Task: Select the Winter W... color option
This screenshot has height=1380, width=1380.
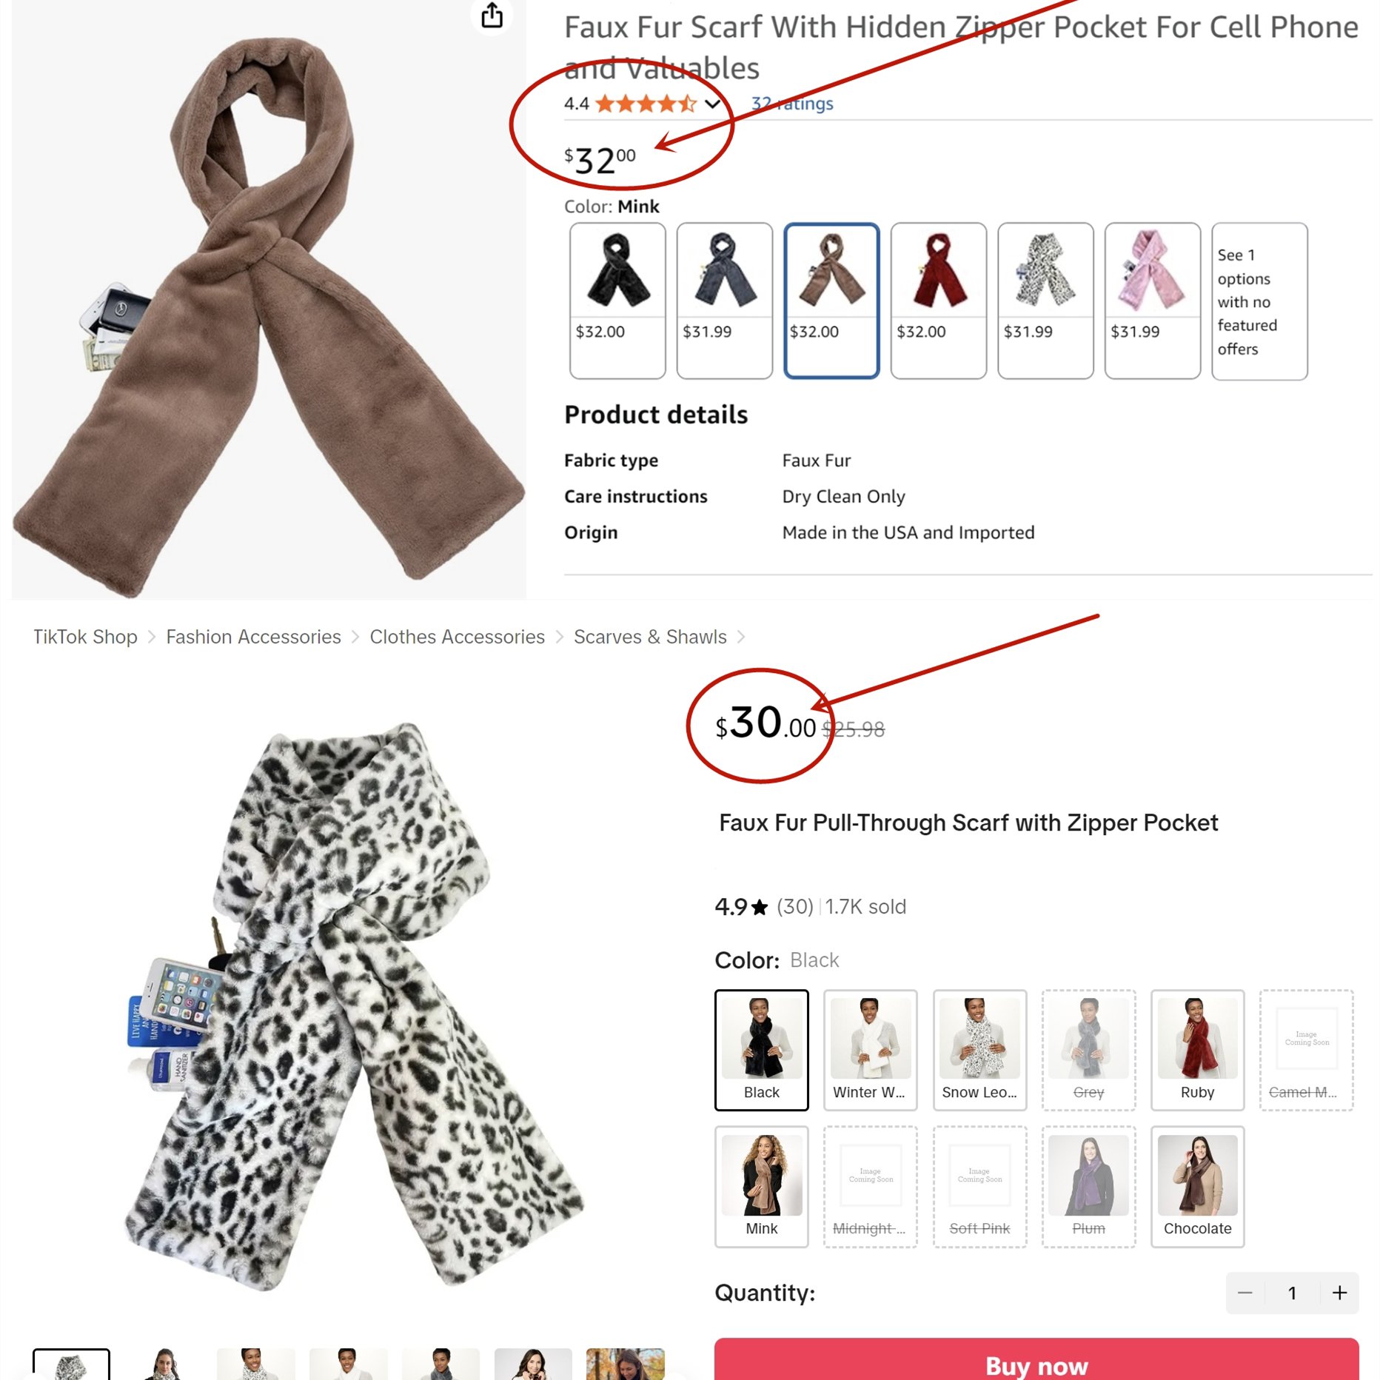Action: click(871, 1050)
